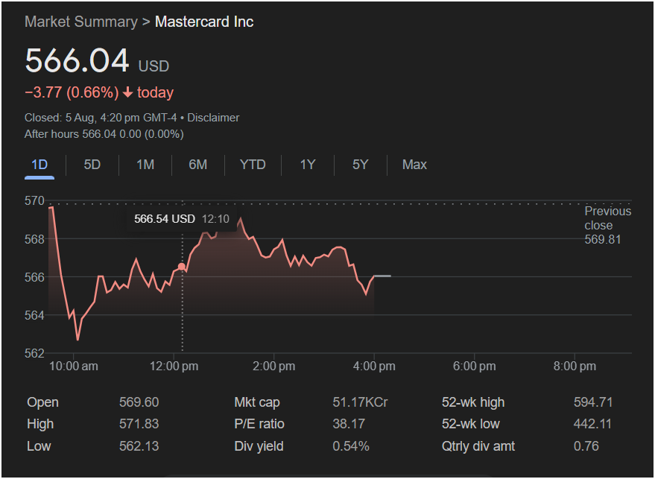The width and height of the screenshot is (655, 479).
Task: Select the Mastercard Inc title text
Action: pos(204,22)
